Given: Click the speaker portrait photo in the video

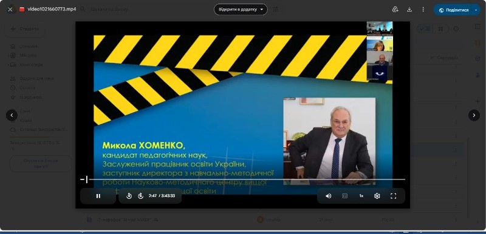Looking at the screenshot, I should point(329,141).
